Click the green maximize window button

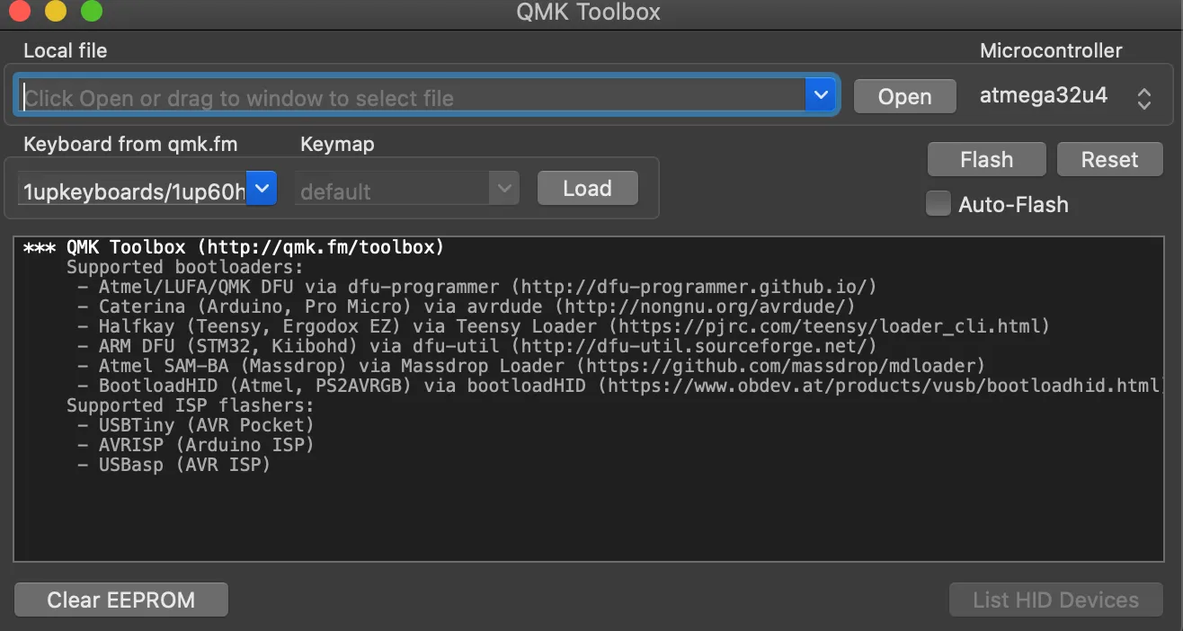click(92, 12)
